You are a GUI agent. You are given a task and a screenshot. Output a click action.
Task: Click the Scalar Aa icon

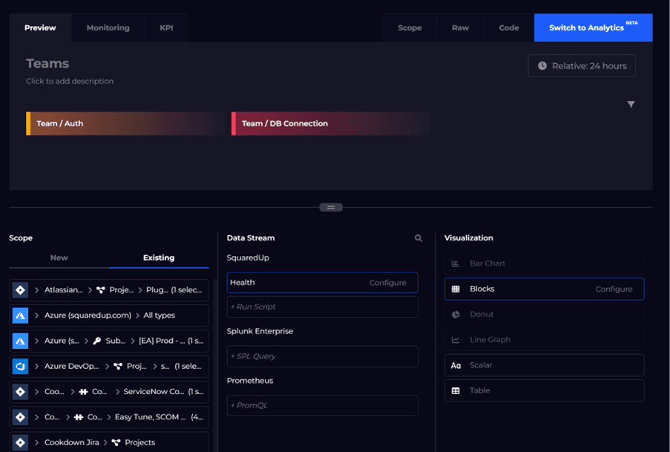456,366
